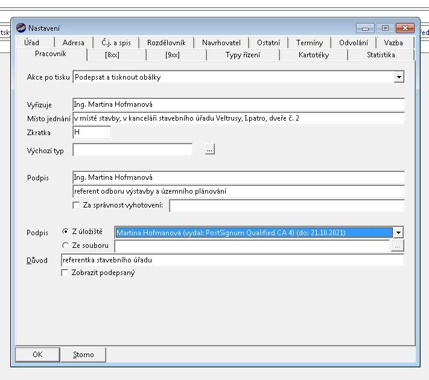The width and height of the screenshot is (429, 380).
Task: Switch to the Úřad tab
Action: pos(31,43)
